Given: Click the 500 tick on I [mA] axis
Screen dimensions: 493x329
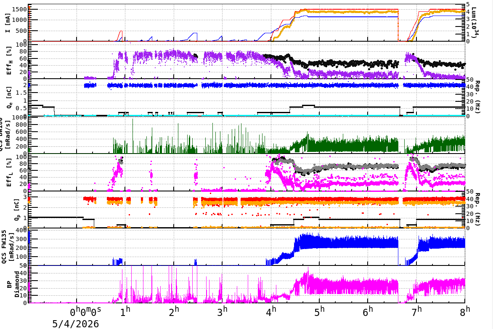Looking at the screenshot, I should pos(21,31).
